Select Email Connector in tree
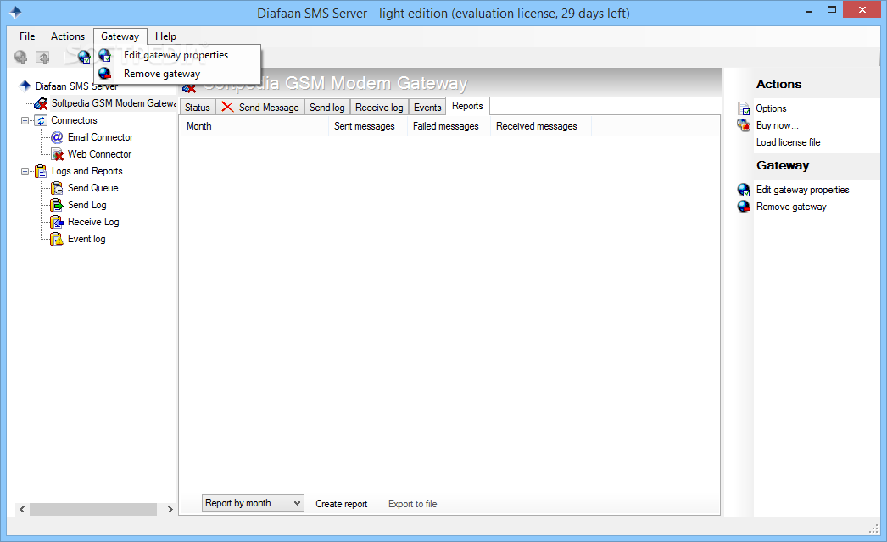 click(x=100, y=137)
